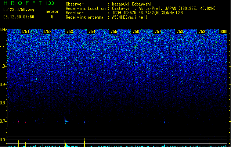Viewport: 231px width, 147px height.
Task: Click the HROFFT 1.0.0 title text
Action: pyautogui.click(x=29, y=3)
